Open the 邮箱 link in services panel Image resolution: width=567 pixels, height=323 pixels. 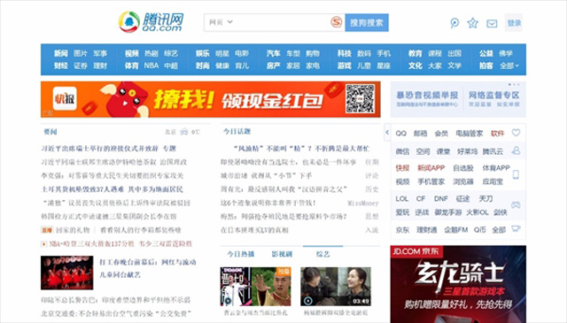pos(421,134)
